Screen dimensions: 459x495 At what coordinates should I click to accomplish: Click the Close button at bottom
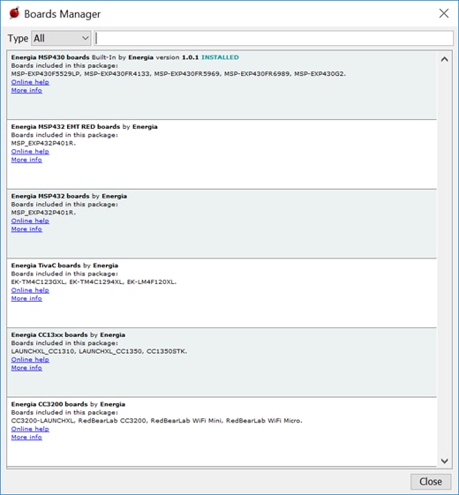(x=431, y=482)
